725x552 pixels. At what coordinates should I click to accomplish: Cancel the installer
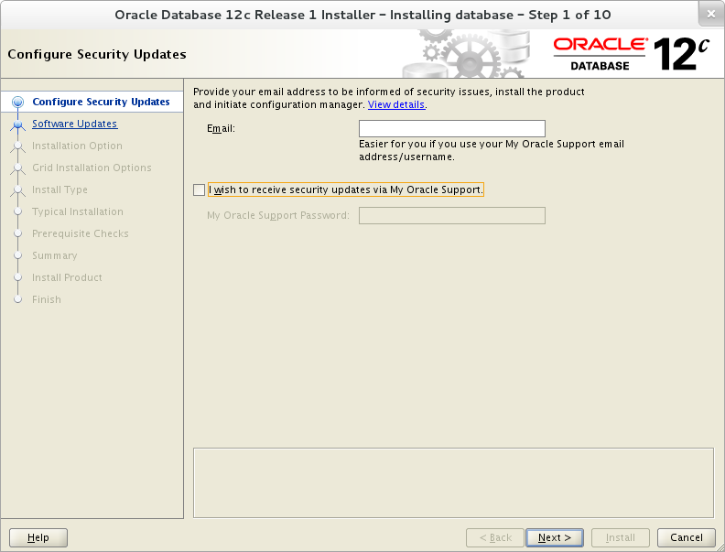(x=687, y=537)
